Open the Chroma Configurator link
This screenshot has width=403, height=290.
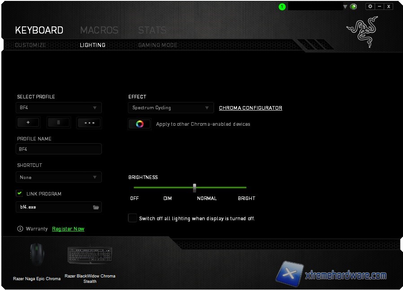tap(250, 108)
